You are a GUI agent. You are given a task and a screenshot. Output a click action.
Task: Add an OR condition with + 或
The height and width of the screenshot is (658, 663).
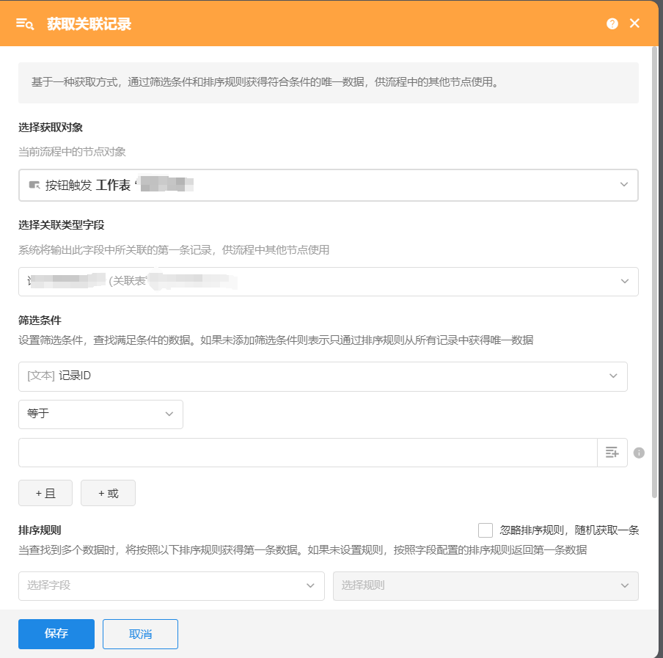pos(108,494)
